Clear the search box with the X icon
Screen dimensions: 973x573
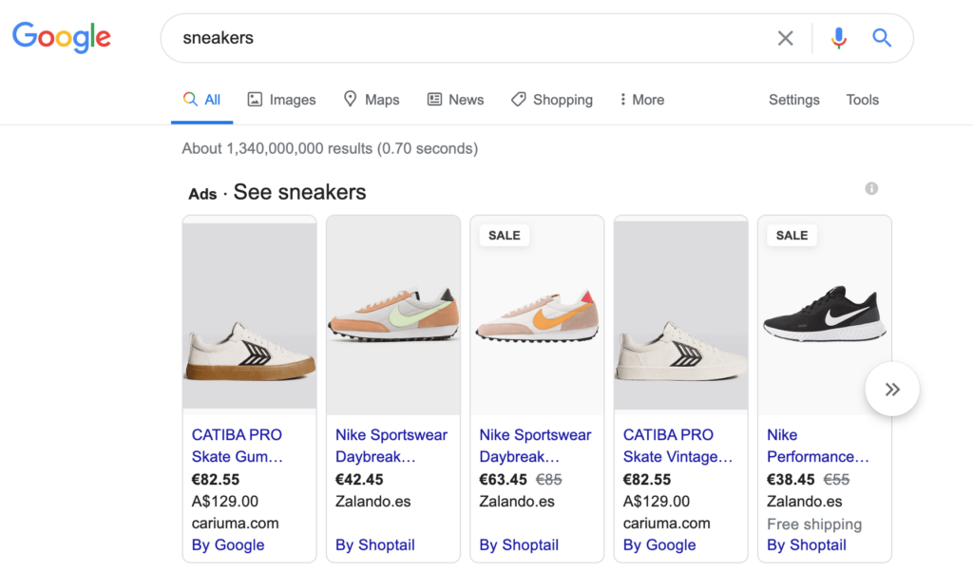click(x=785, y=38)
